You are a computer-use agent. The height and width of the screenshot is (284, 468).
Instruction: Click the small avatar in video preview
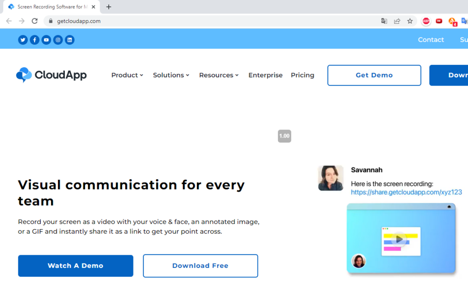click(x=358, y=261)
